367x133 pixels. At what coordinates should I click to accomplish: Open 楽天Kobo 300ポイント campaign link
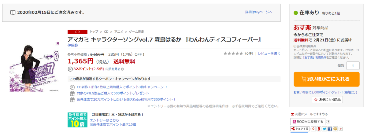126,99
